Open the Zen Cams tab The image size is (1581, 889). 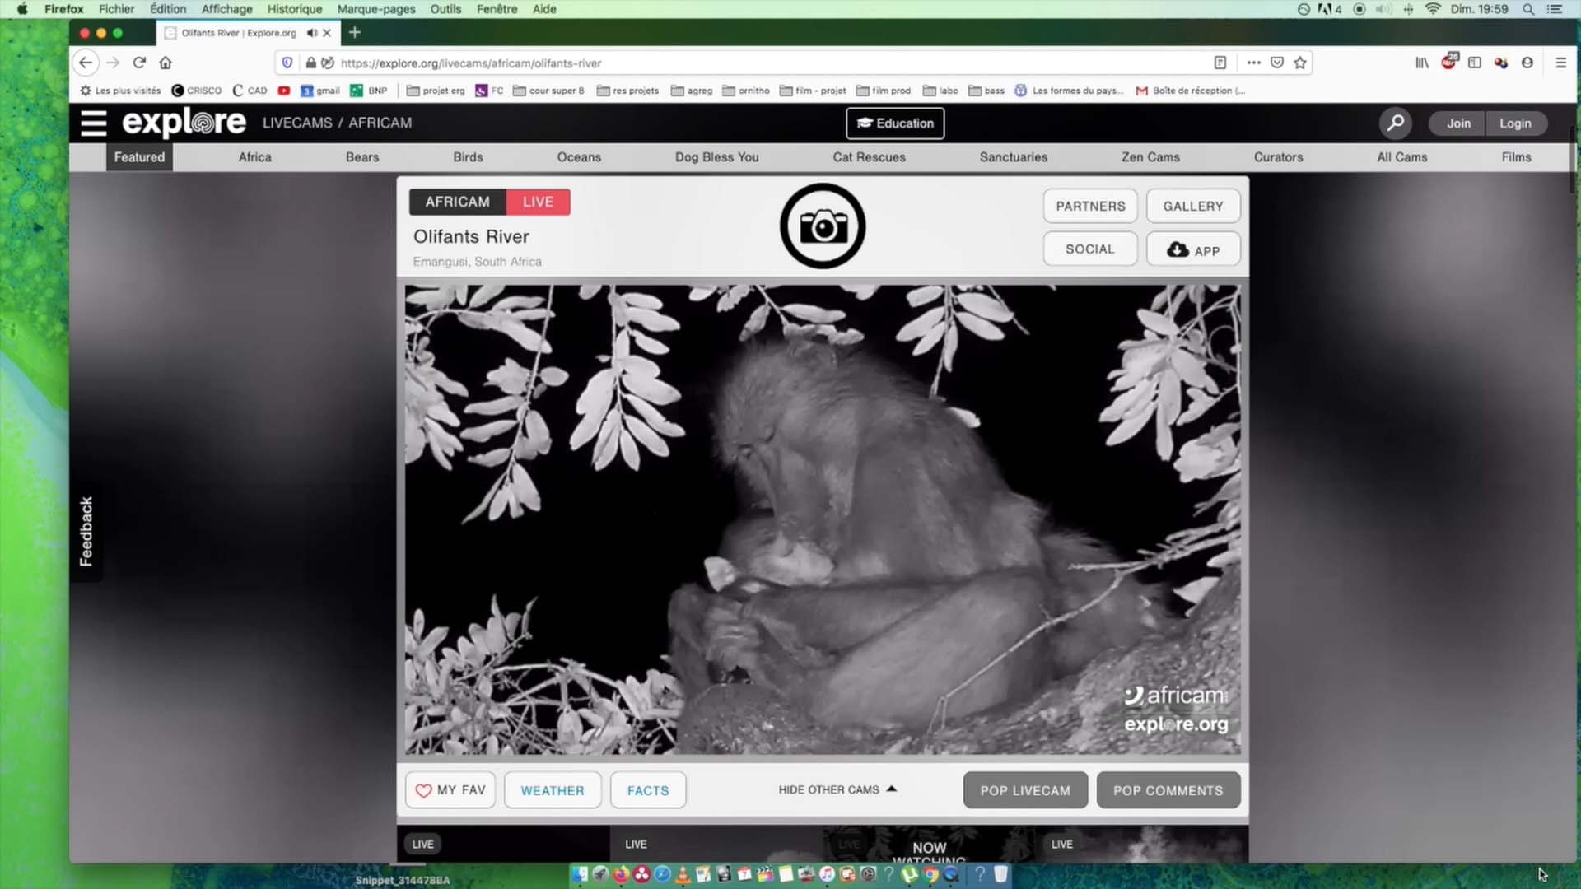(x=1150, y=157)
